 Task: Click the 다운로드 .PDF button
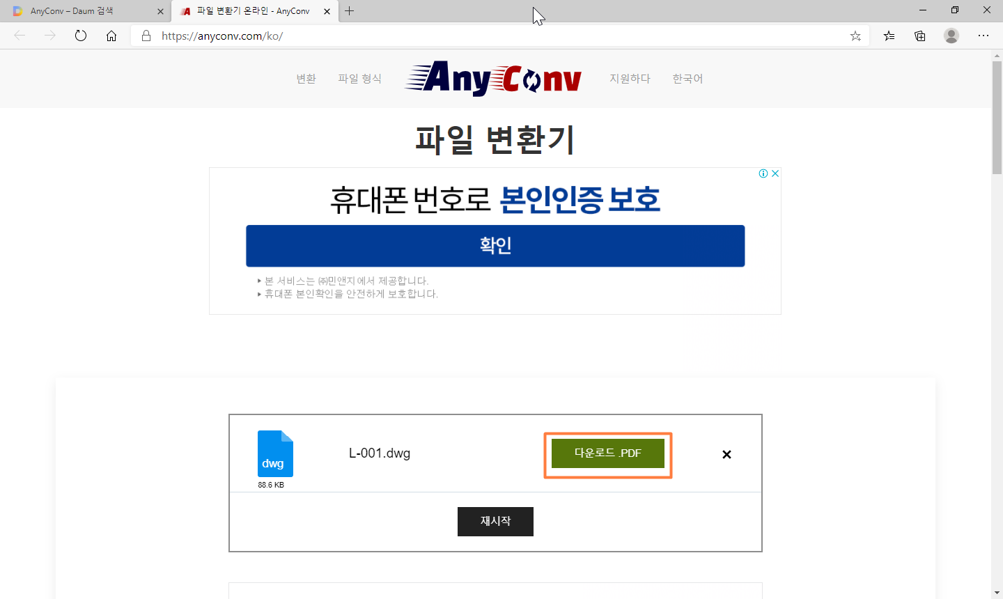pos(608,453)
